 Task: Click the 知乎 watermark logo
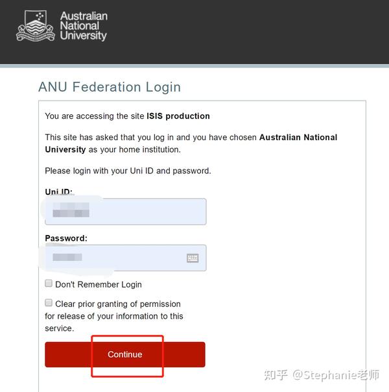(276, 374)
